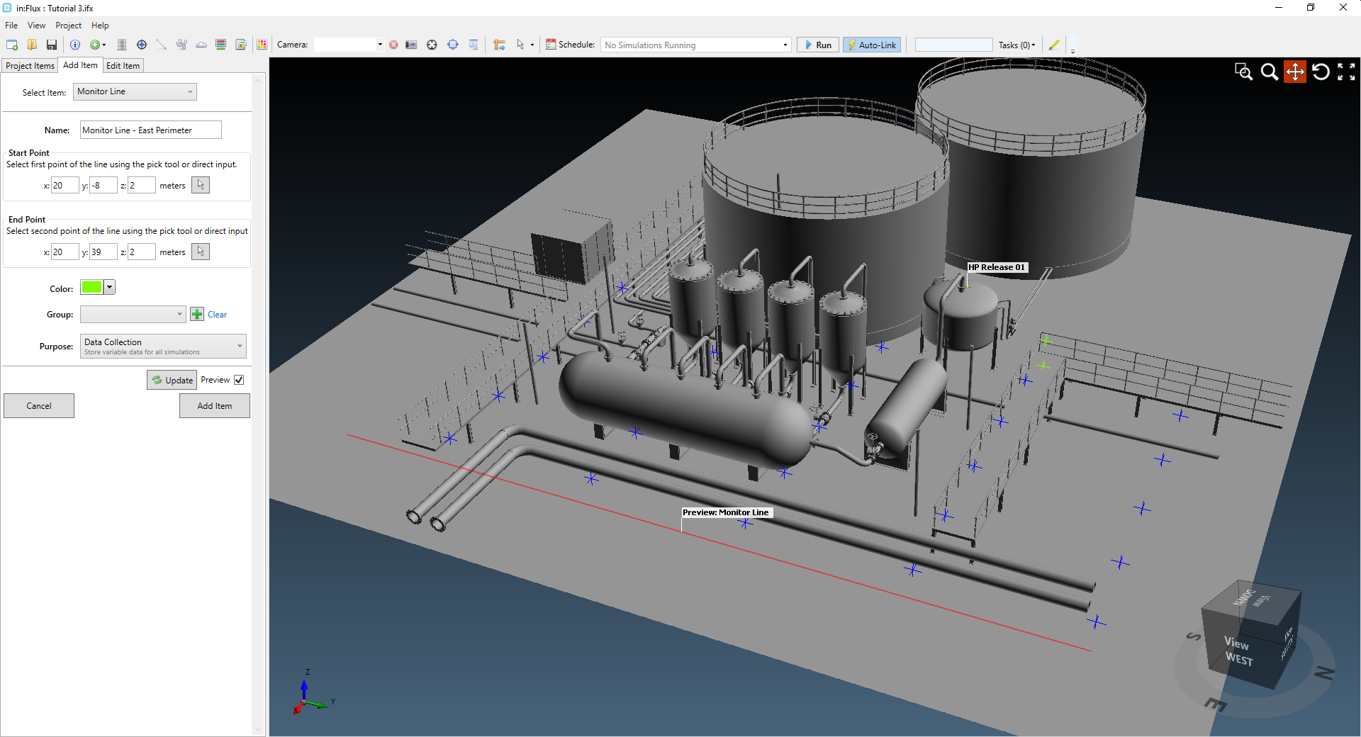
Task: Click the black circular target view icon
Action: (432, 45)
